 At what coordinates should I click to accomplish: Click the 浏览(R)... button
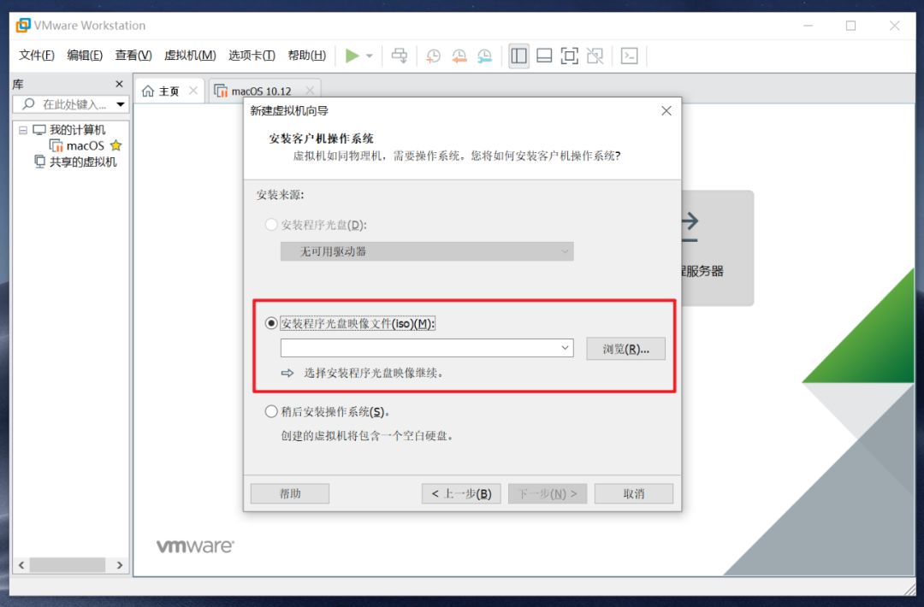[625, 349]
